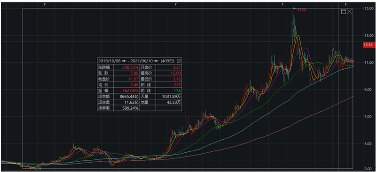Viewport: 376px width, 172px height.
Task: Click the red 12.52 price tag on axis
Action: [368, 45]
